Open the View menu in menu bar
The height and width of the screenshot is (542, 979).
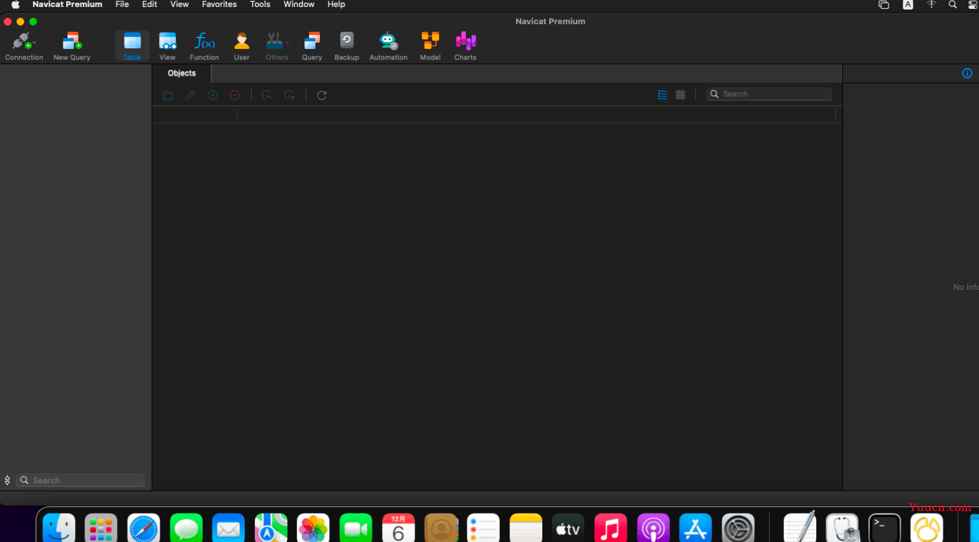(179, 4)
